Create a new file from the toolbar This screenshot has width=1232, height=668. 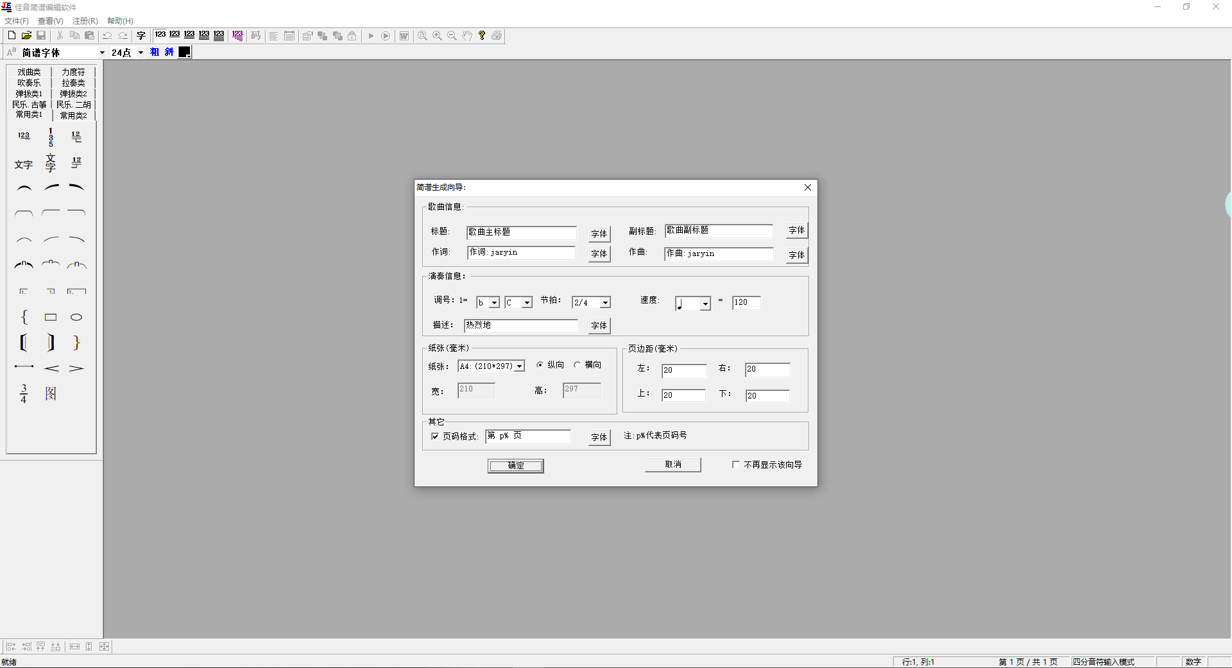tap(12, 36)
